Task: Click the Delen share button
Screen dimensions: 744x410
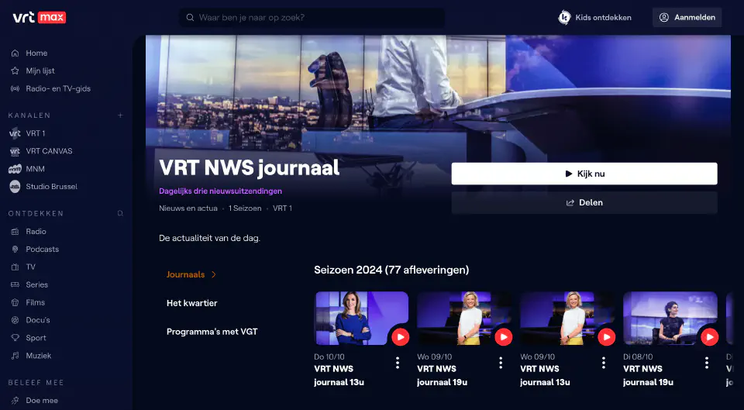Action: pos(584,202)
